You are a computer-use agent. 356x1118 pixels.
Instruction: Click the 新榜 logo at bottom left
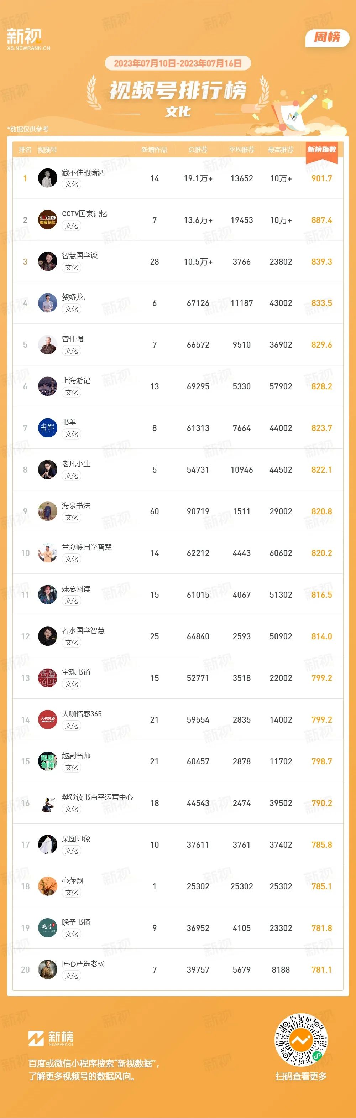51,1039
